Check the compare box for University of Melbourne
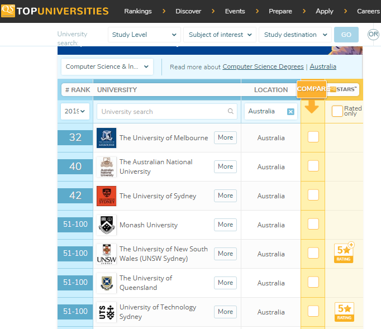The height and width of the screenshot is (329, 381). click(313, 137)
